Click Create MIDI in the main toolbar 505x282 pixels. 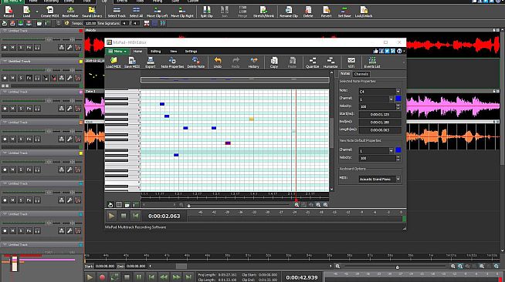point(49,12)
